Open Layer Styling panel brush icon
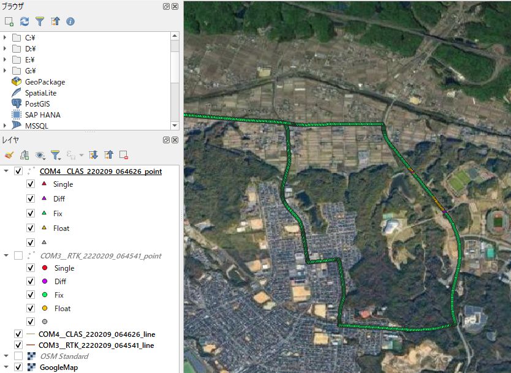The image size is (511, 373). point(9,155)
